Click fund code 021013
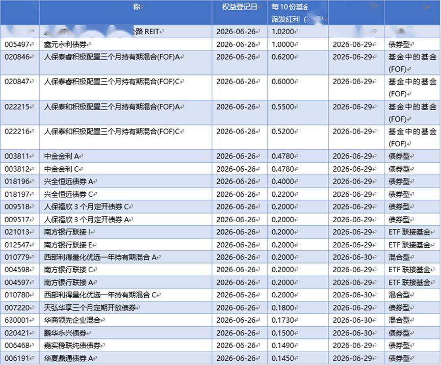 [17, 232]
